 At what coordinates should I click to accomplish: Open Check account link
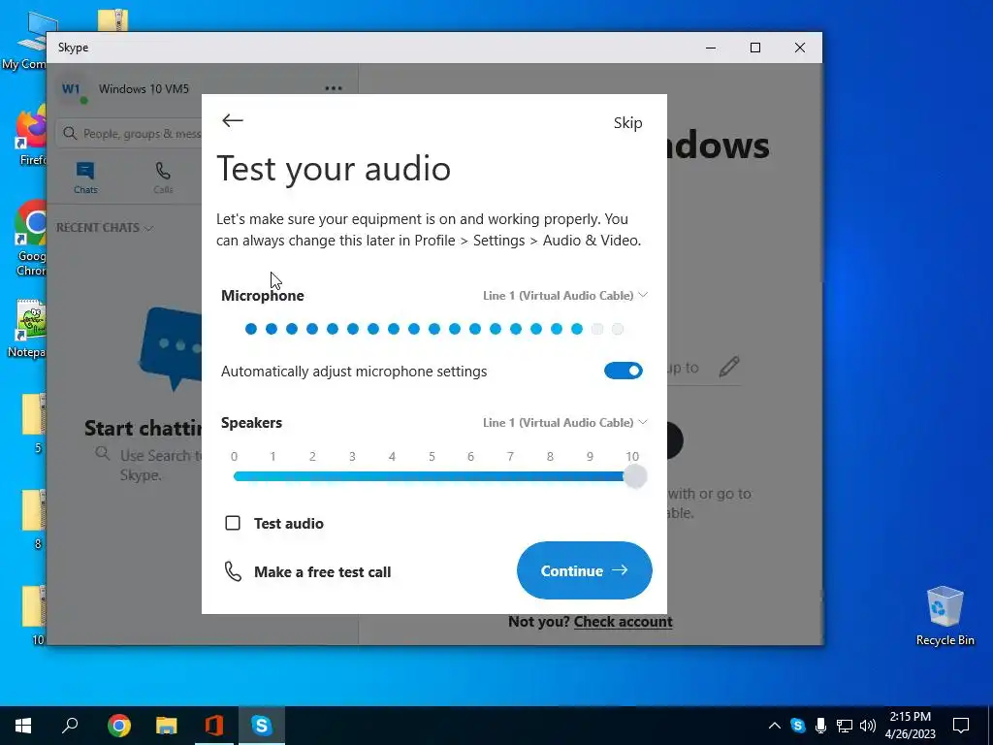point(623,622)
